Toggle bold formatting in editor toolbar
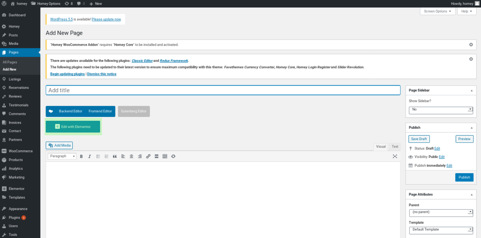 click(81, 156)
